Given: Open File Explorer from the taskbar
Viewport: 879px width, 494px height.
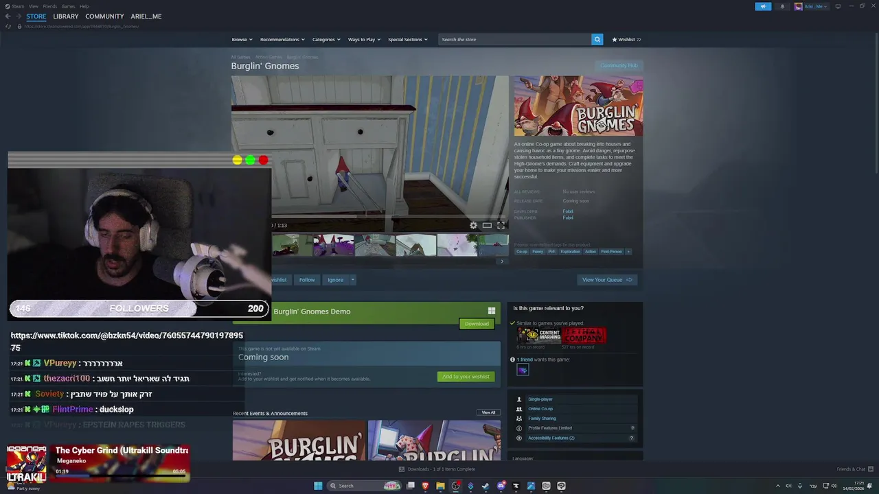Looking at the screenshot, I should pyautogui.click(x=440, y=486).
